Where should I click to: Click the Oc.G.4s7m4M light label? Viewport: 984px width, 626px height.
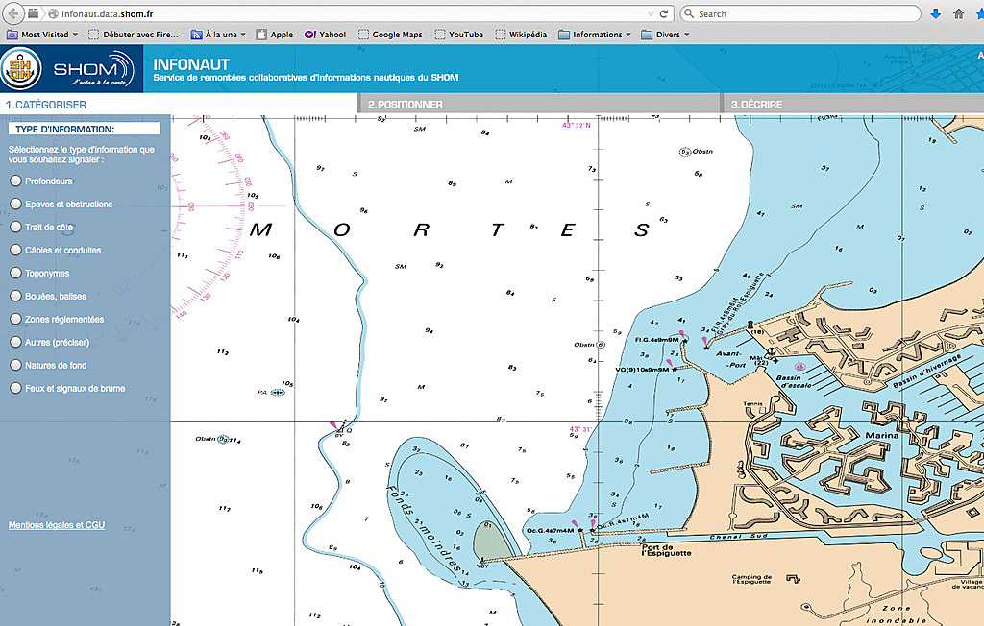point(551,531)
